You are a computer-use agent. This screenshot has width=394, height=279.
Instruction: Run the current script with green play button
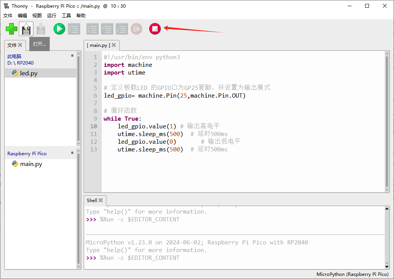tap(59, 29)
